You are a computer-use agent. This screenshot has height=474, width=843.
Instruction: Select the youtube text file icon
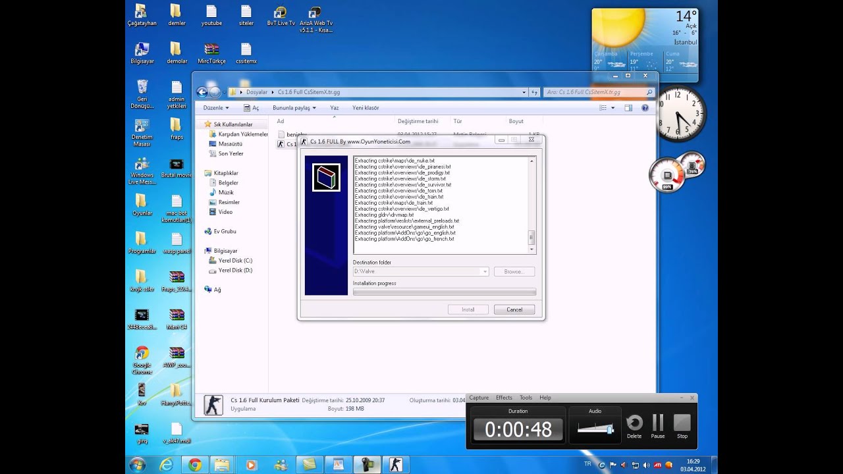[x=211, y=15]
